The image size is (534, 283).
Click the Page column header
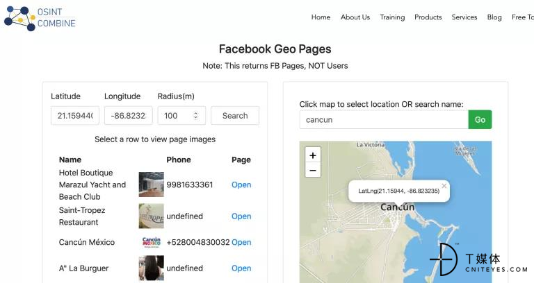[241, 160]
